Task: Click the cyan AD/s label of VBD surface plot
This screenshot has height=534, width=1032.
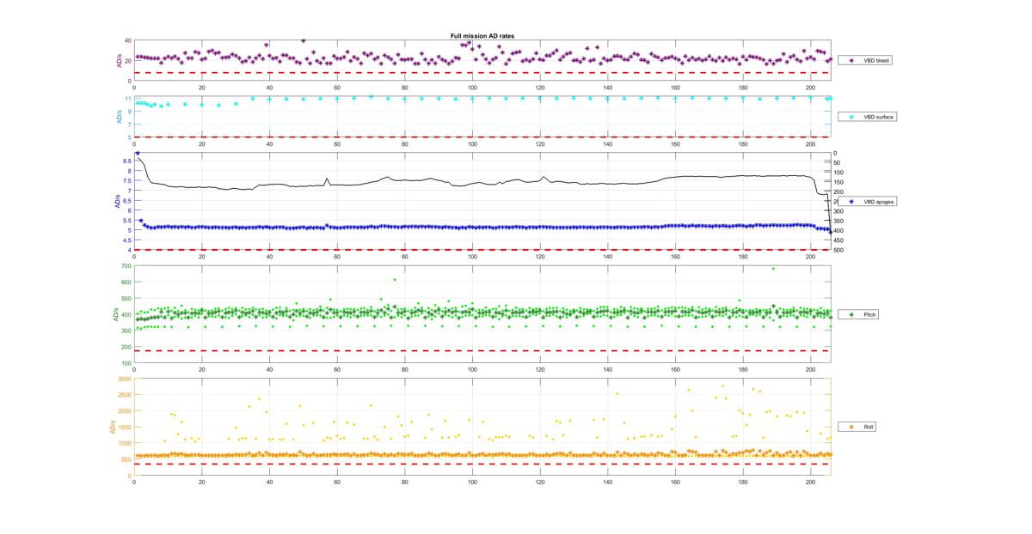Action: click(x=118, y=116)
